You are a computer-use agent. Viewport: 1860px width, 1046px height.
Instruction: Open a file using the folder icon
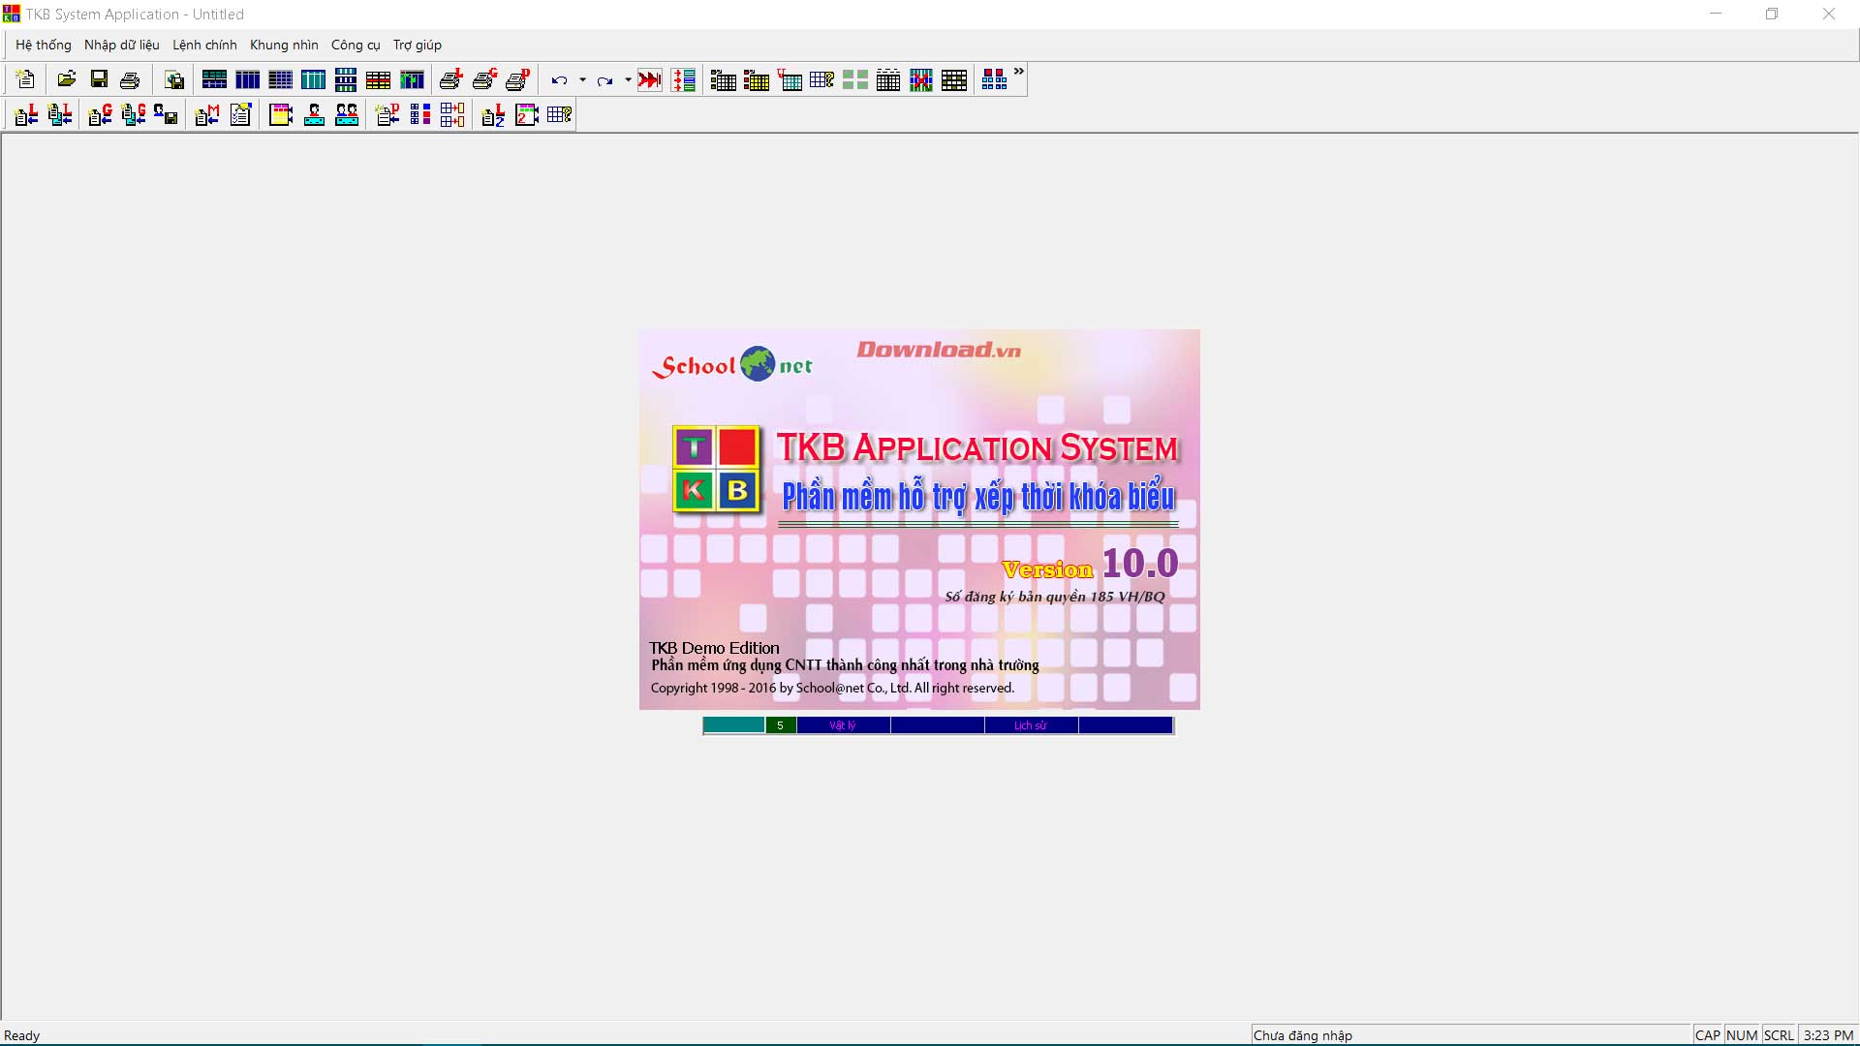(66, 80)
